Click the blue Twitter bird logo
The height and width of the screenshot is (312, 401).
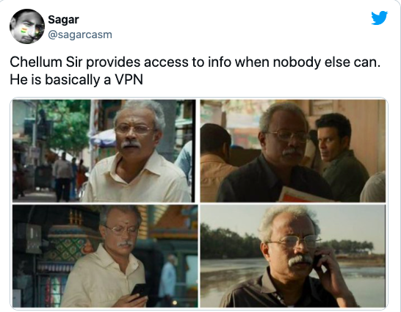pyautogui.click(x=379, y=18)
